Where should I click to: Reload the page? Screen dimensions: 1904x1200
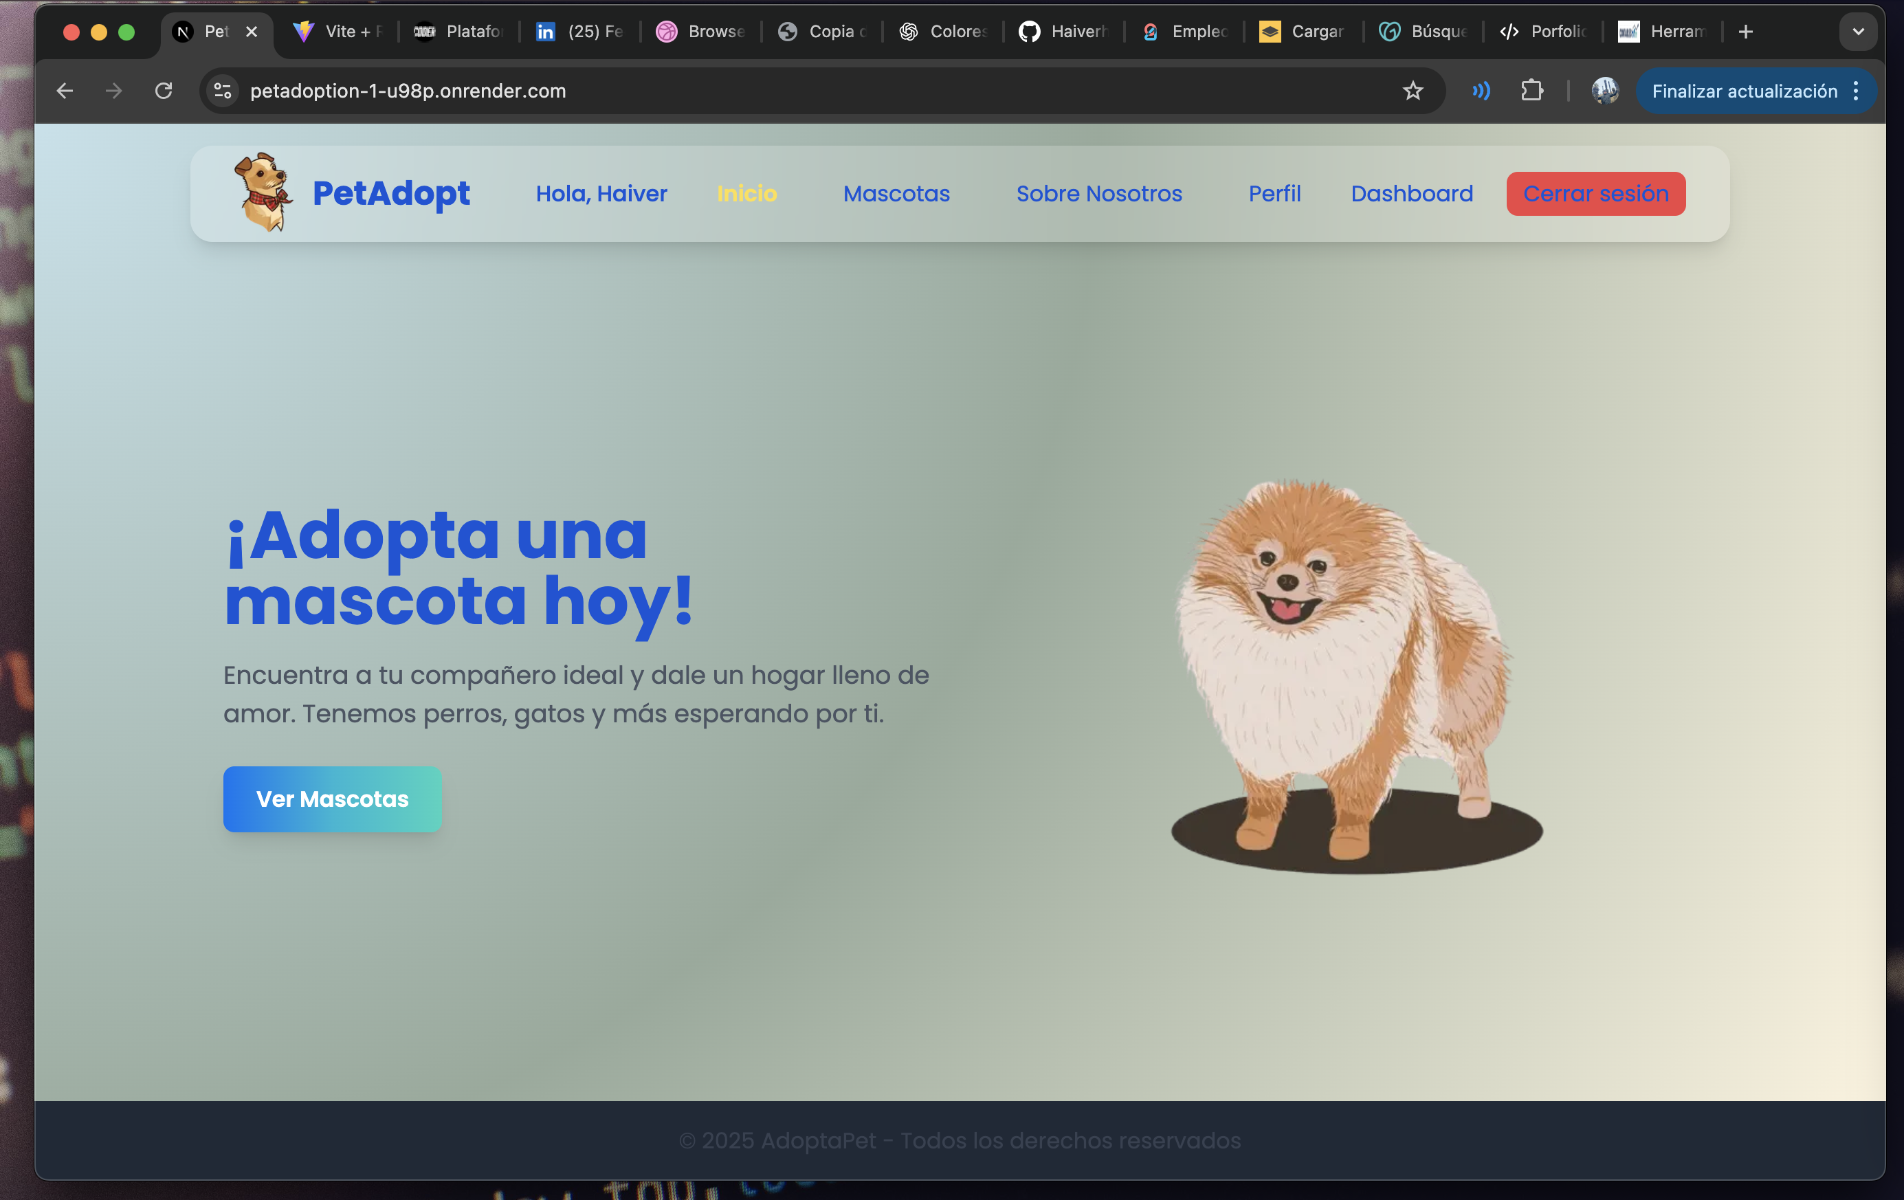(164, 91)
